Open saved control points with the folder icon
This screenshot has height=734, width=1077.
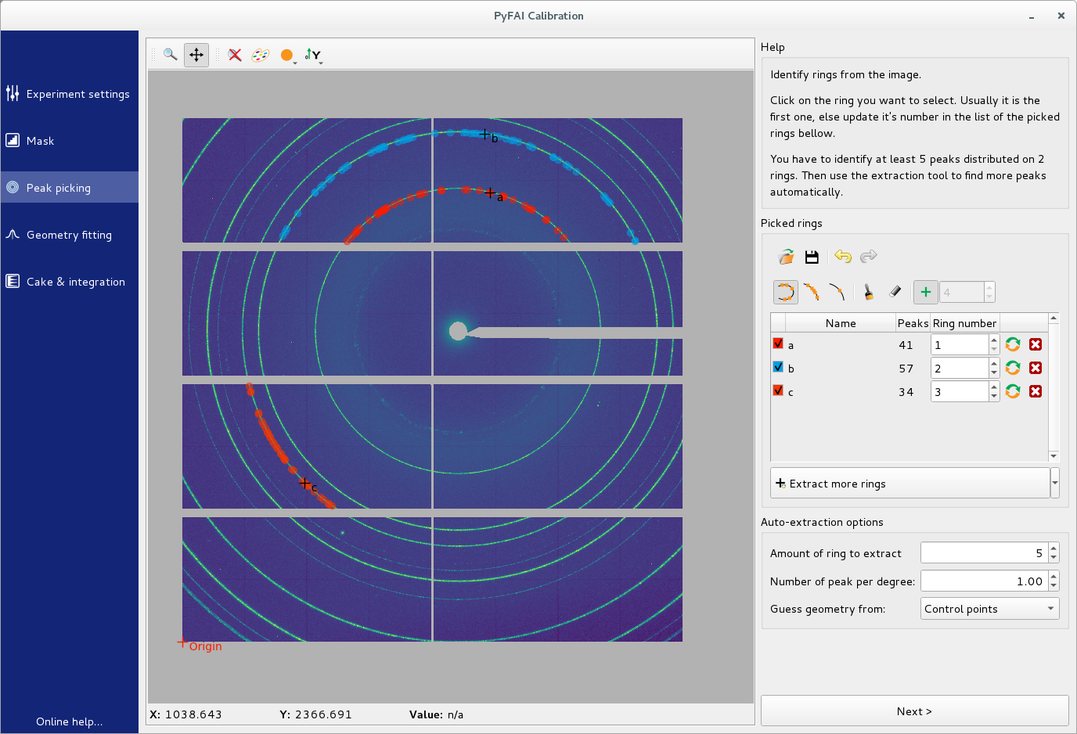[x=786, y=256]
